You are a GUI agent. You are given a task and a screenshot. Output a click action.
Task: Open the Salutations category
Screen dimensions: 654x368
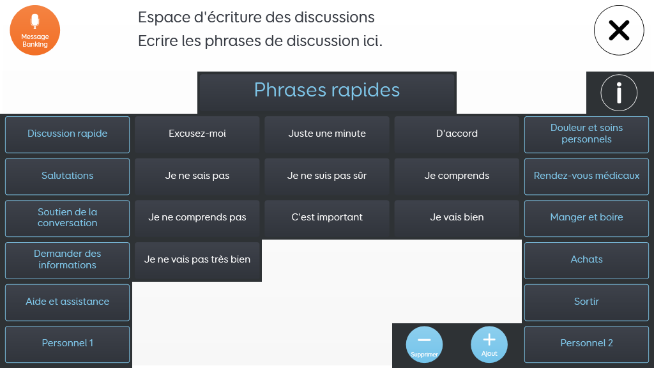(x=68, y=176)
